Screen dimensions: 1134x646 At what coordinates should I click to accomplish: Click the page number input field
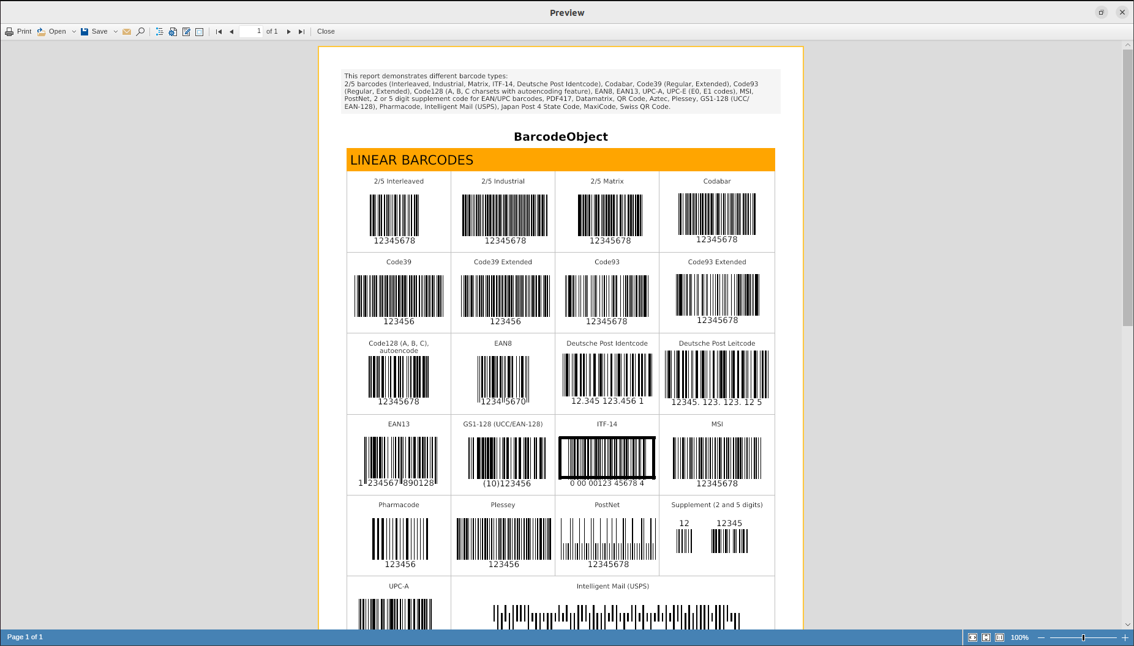coord(251,31)
